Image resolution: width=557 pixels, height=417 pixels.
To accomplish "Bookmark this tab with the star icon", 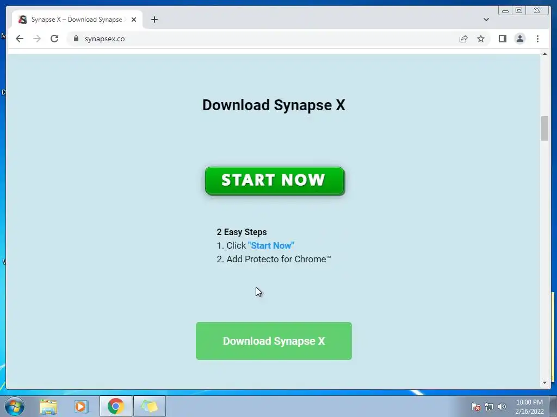I will point(481,39).
